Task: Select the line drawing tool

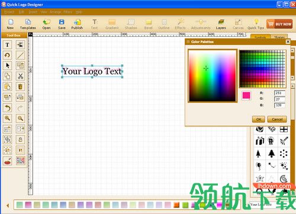Action: coord(20,56)
